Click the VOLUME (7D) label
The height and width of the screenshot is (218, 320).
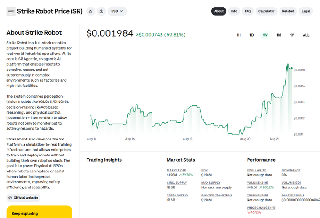click(x=291, y=183)
